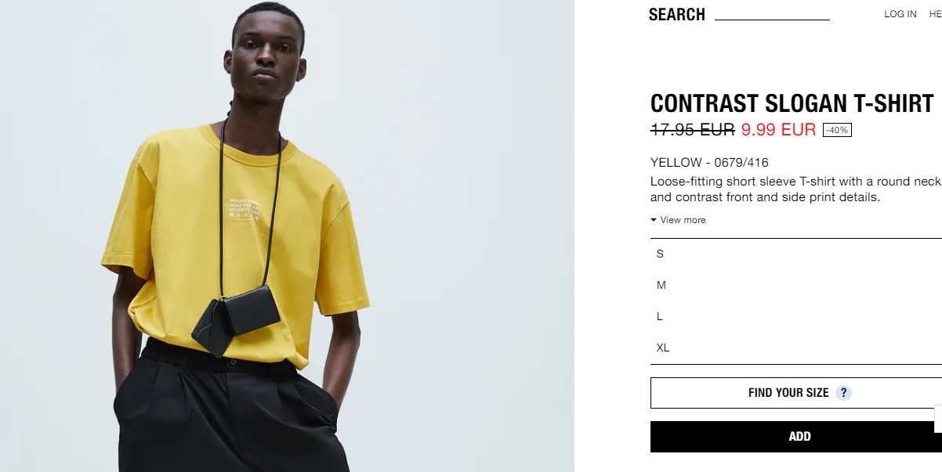Viewport: 942px width, 472px height.
Task: Click the loose-fitting product description text
Action: click(795, 189)
